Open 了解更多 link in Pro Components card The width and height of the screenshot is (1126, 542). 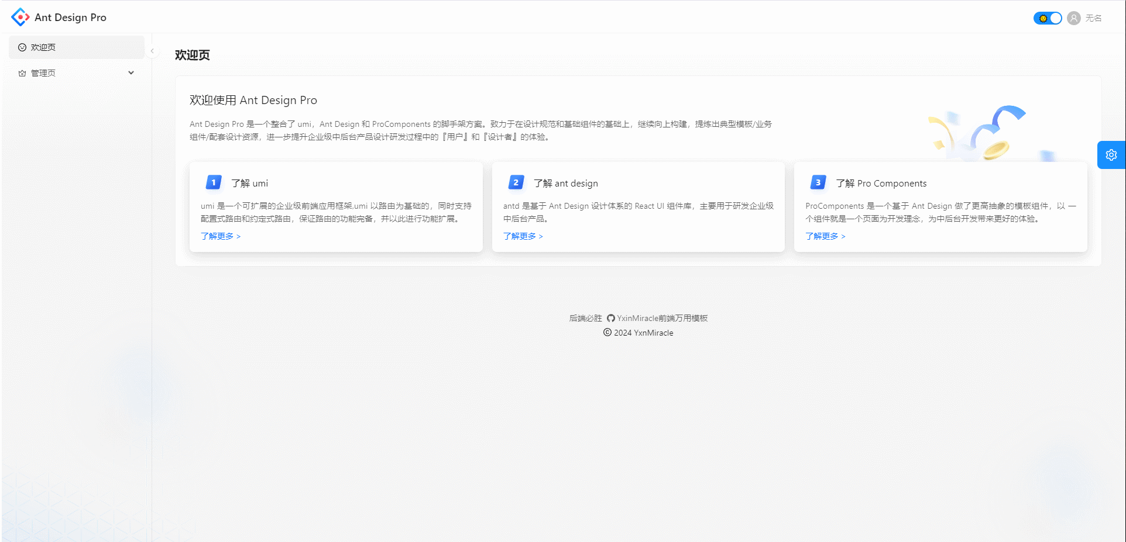[825, 236]
